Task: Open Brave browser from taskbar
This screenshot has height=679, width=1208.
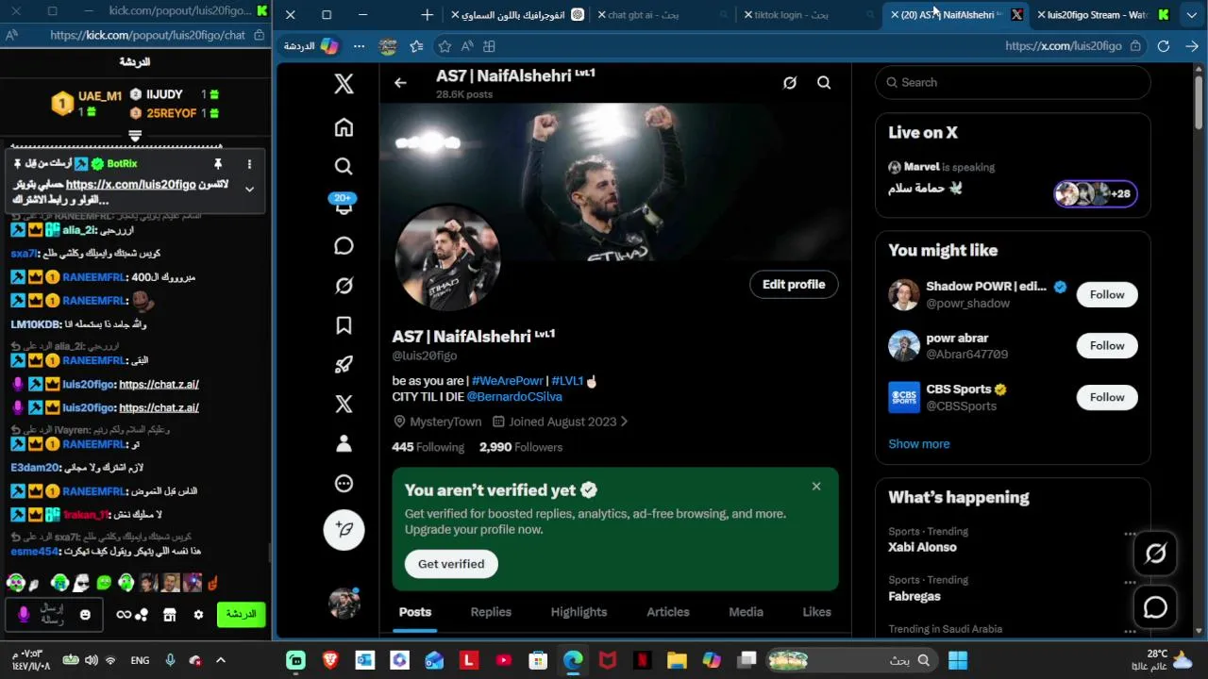Action: [x=330, y=660]
